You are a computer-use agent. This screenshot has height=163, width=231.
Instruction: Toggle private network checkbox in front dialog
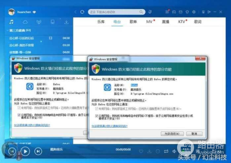[97, 109]
